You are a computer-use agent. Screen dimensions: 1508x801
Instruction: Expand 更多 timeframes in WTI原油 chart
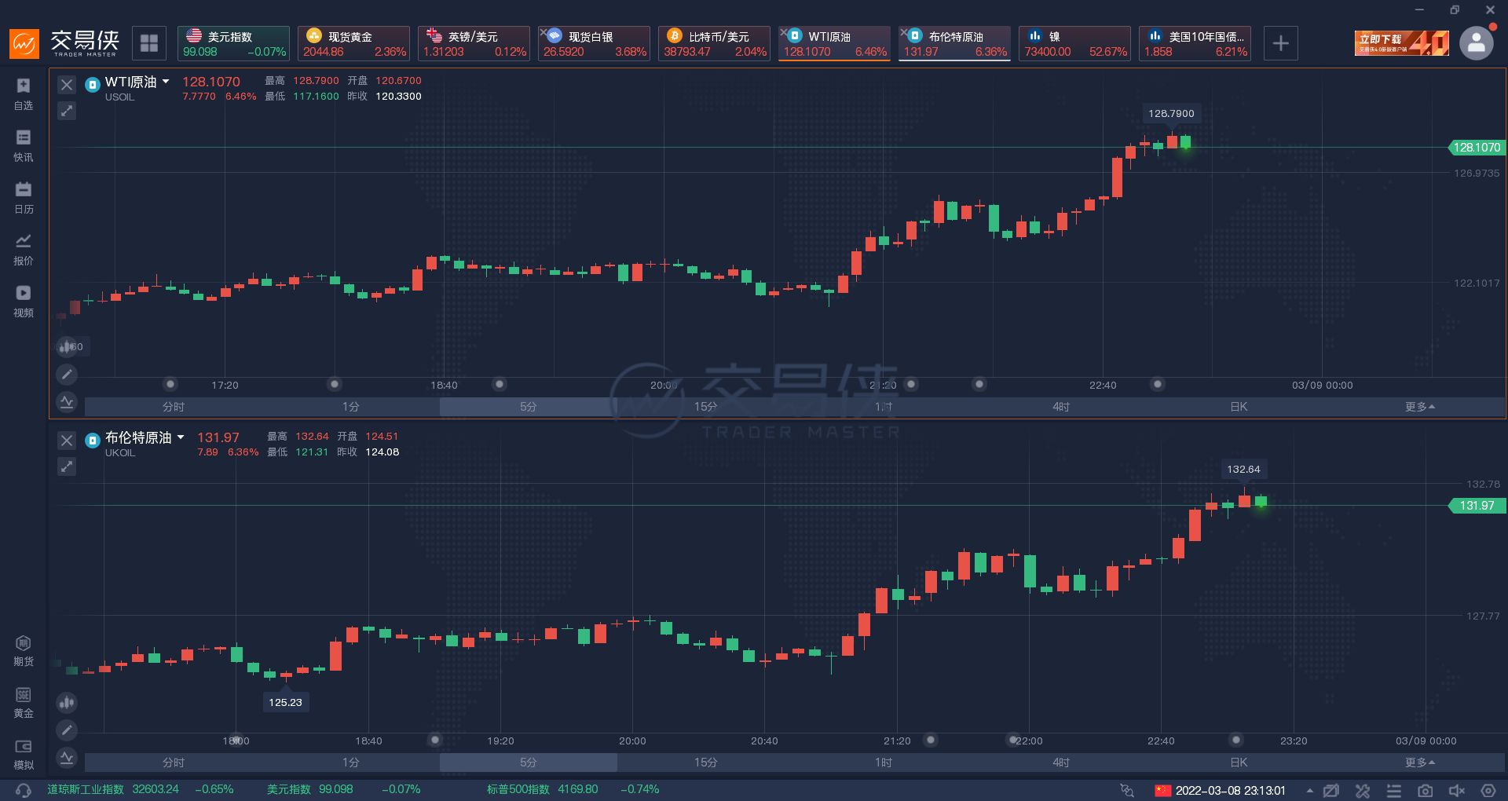tap(1420, 407)
